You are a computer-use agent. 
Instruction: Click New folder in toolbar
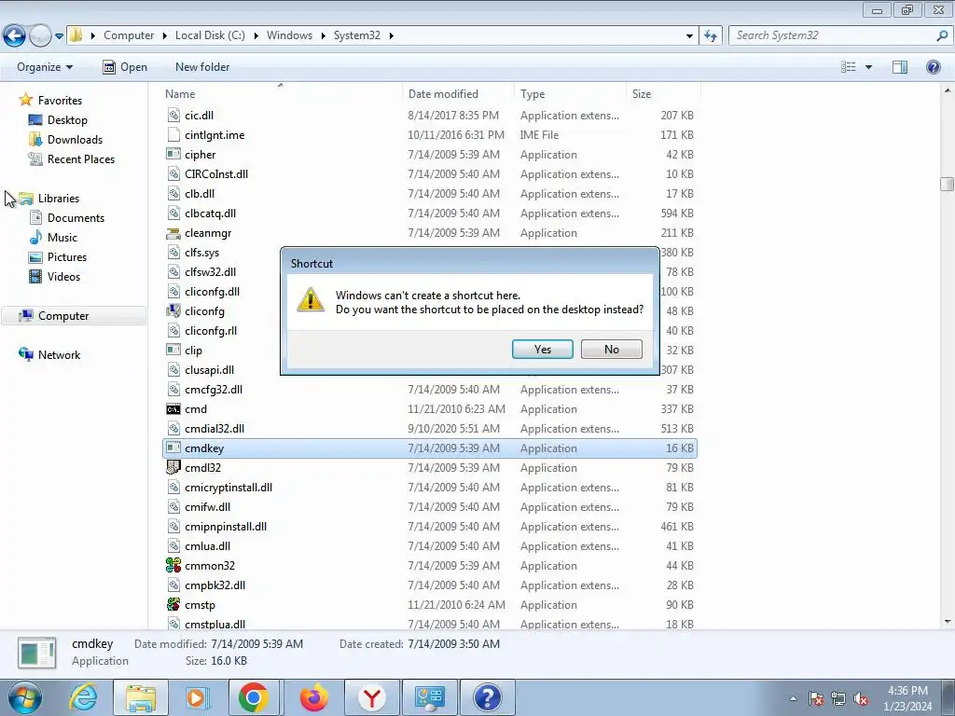pos(202,67)
